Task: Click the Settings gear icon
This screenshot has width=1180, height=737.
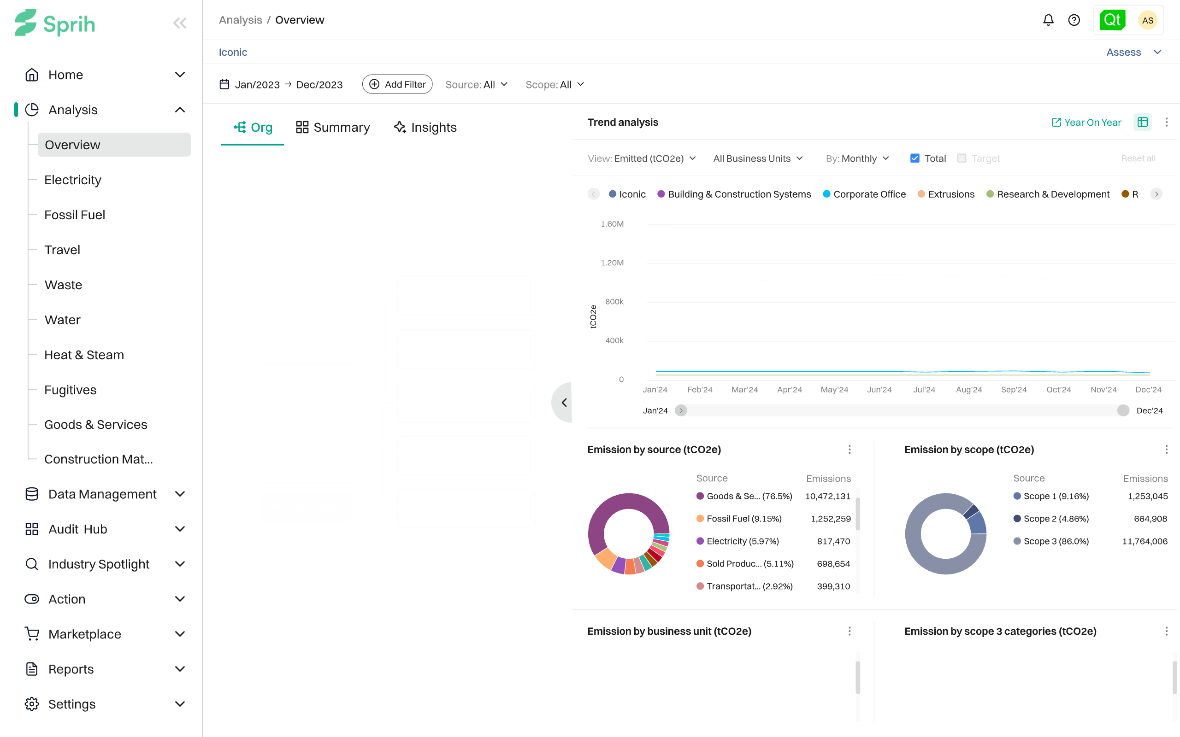Action: click(x=32, y=704)
